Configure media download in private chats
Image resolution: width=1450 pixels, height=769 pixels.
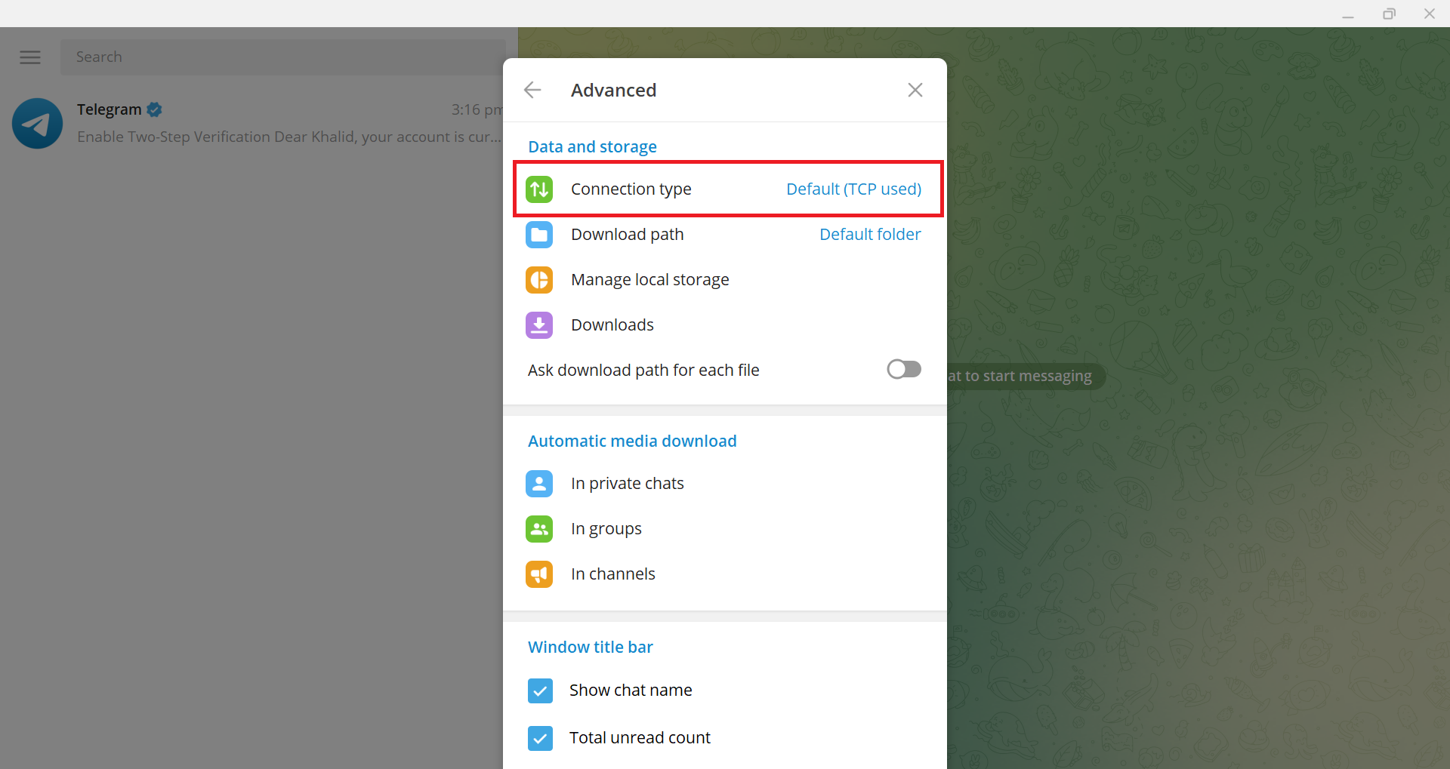[x=628, y=483]
